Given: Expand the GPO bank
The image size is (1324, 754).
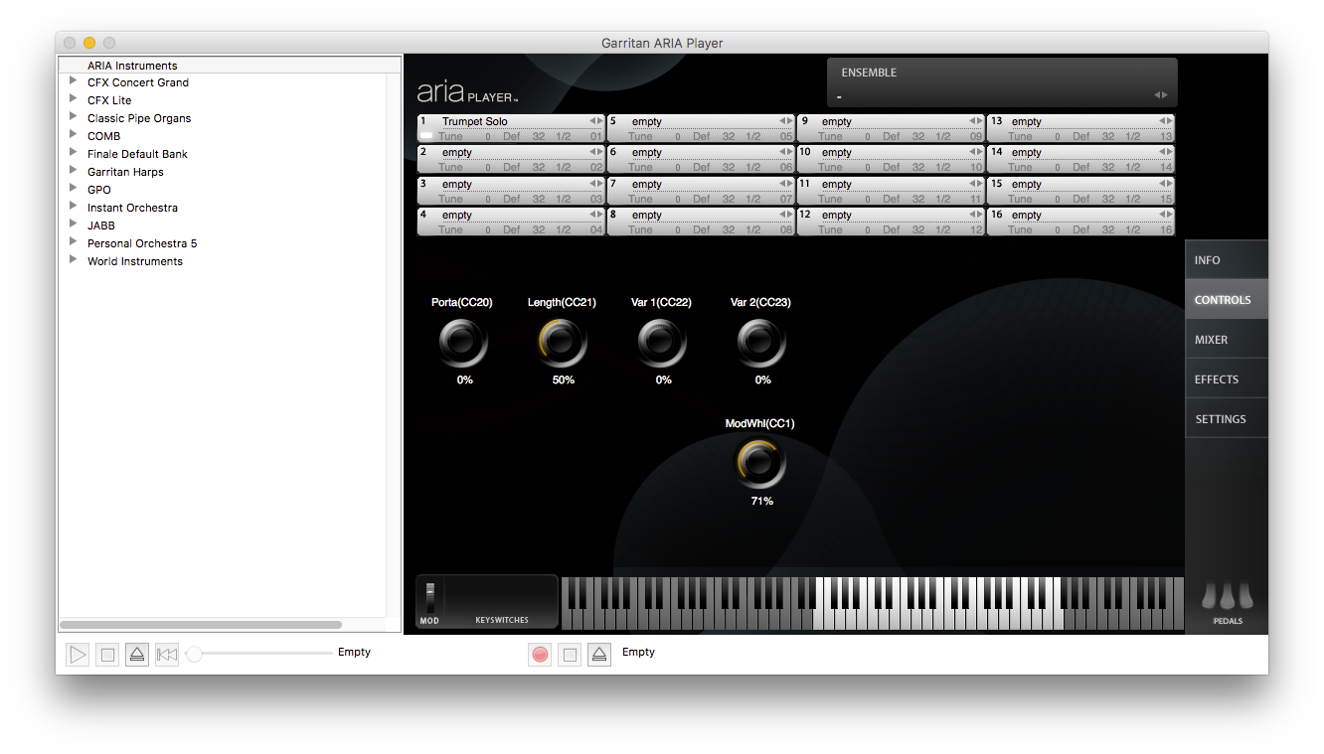Looking at the screenshot, I should point(74,189).
